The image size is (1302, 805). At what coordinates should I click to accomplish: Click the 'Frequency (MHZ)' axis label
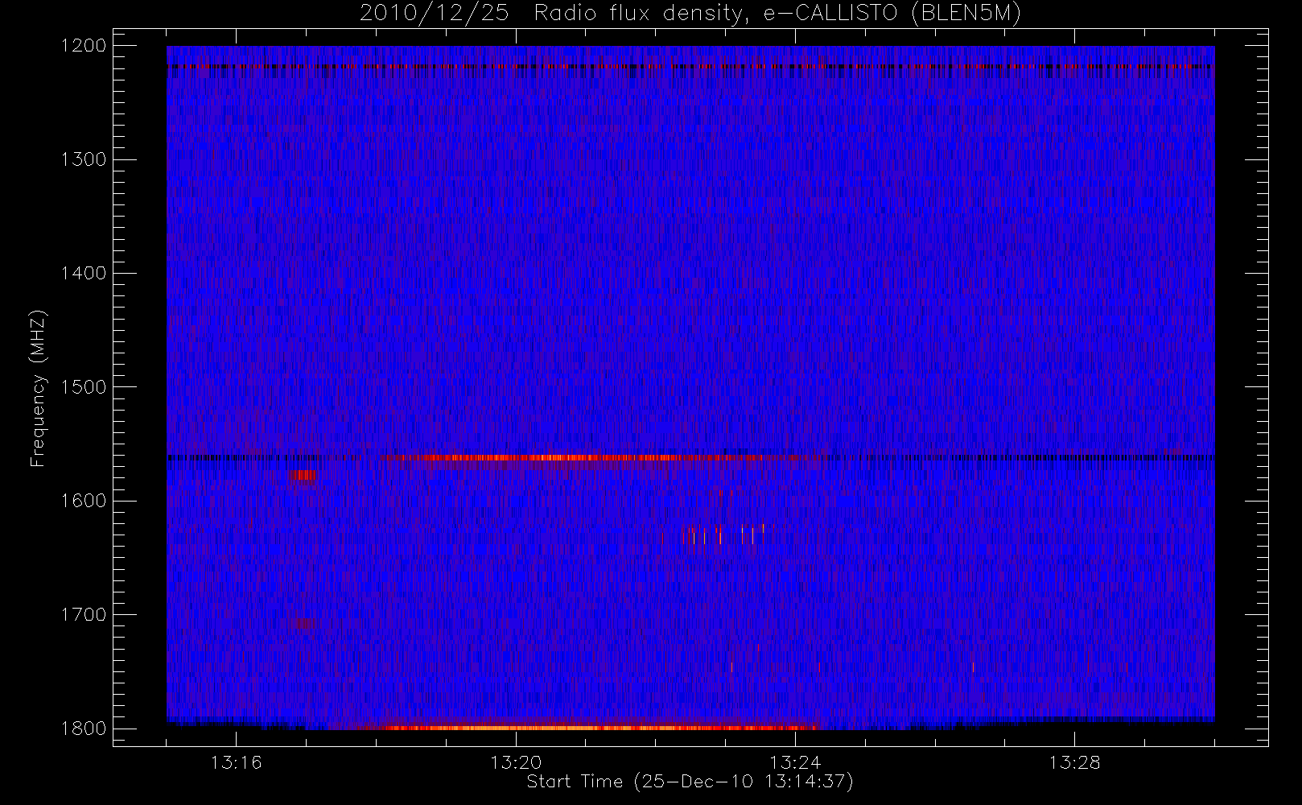[37, 387]
